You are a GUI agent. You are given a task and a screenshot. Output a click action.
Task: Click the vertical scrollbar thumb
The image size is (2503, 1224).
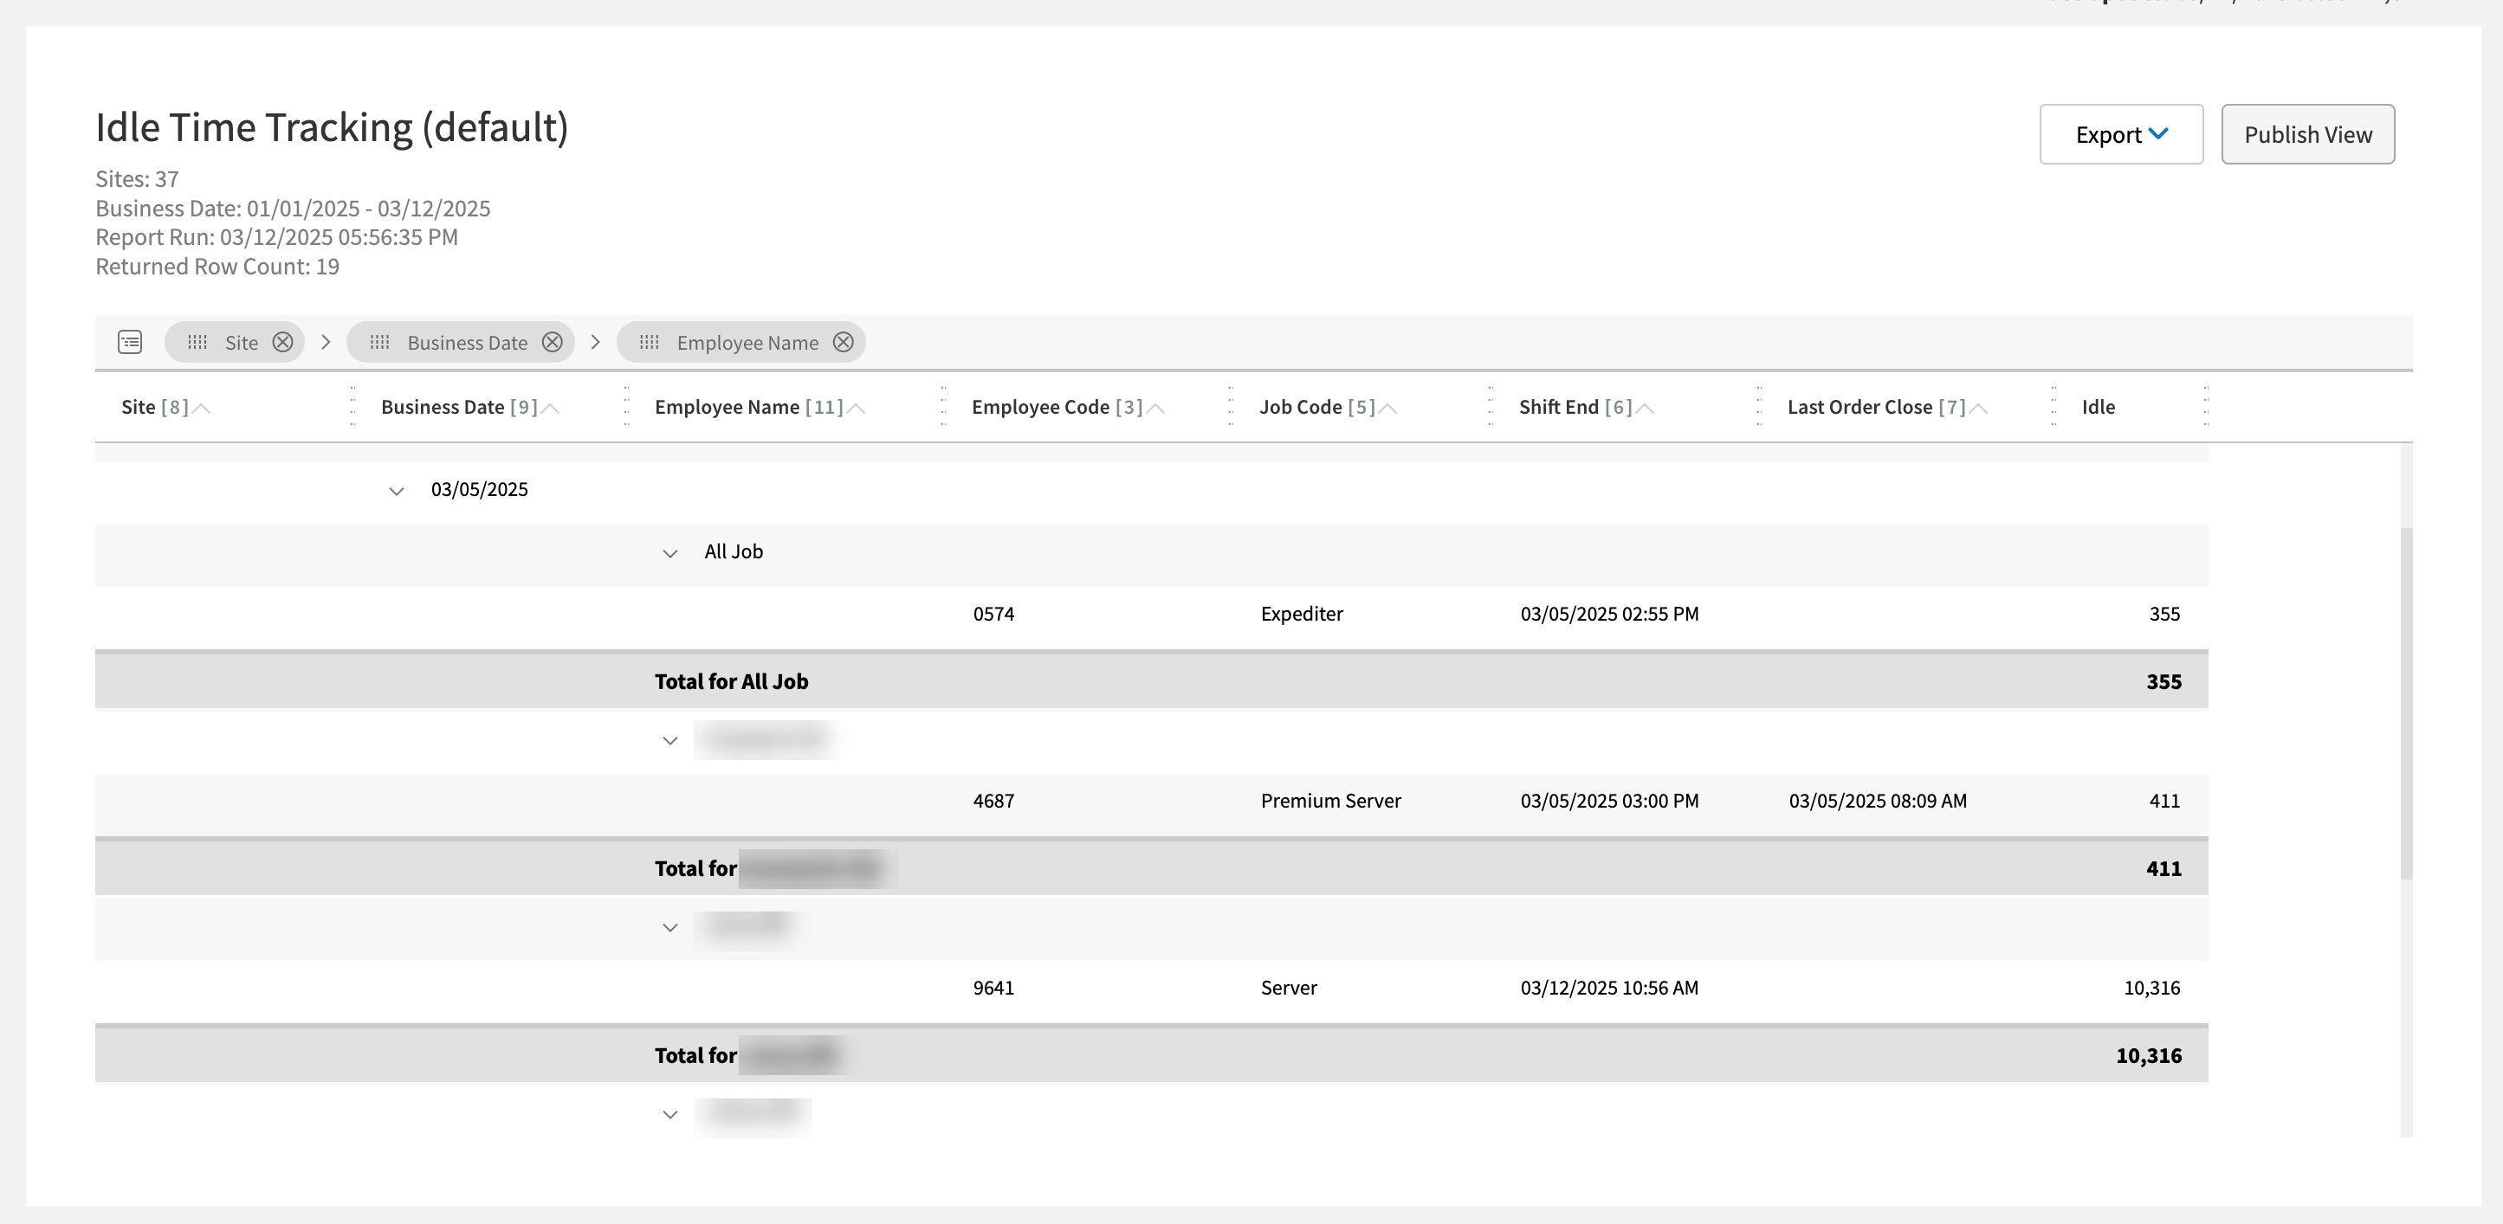pyautogui.click(x=2406, y=703)
